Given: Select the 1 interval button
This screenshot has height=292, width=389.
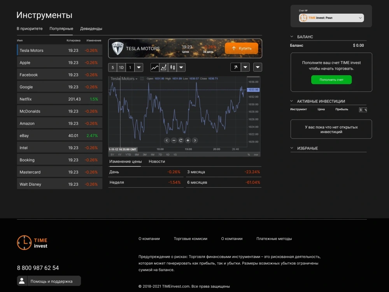Looking at the screenshot, I should click(x=130, y=67).
